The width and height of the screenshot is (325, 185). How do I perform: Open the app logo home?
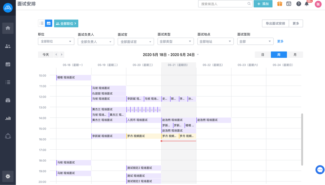click(8, 8)
